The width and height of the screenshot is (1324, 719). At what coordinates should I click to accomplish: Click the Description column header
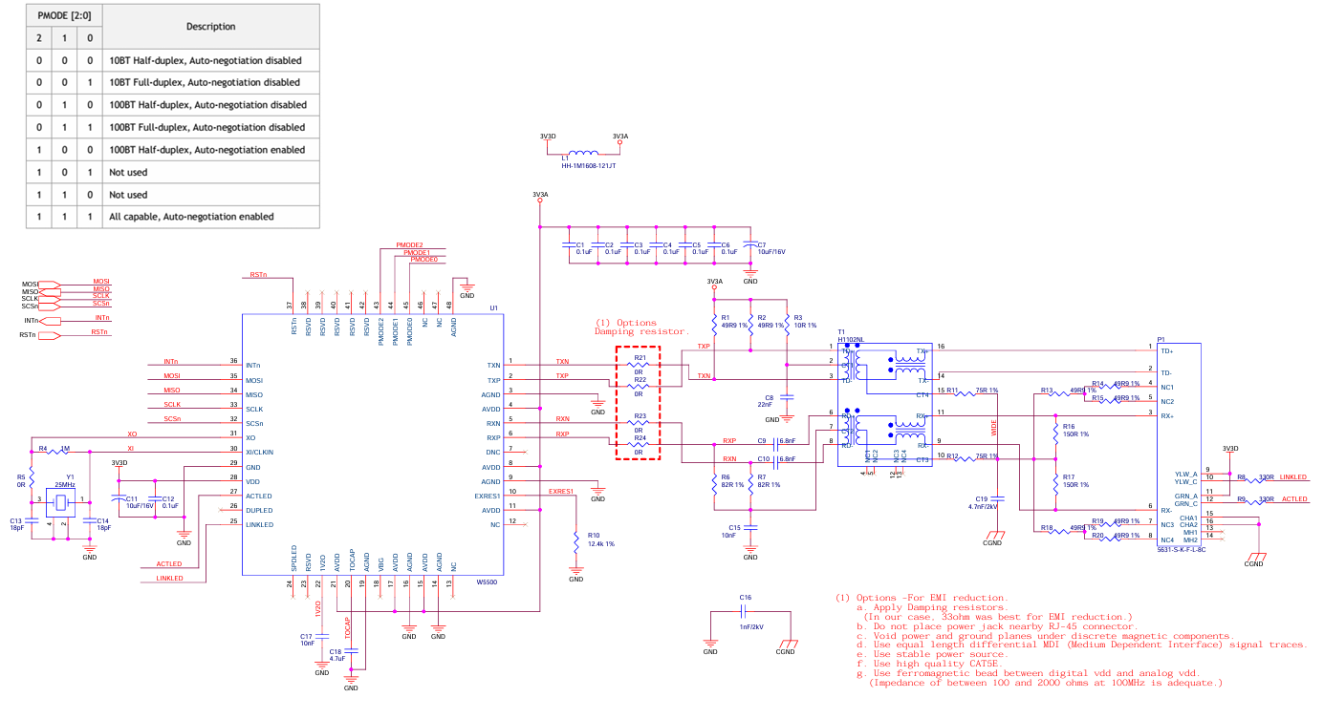210,27
